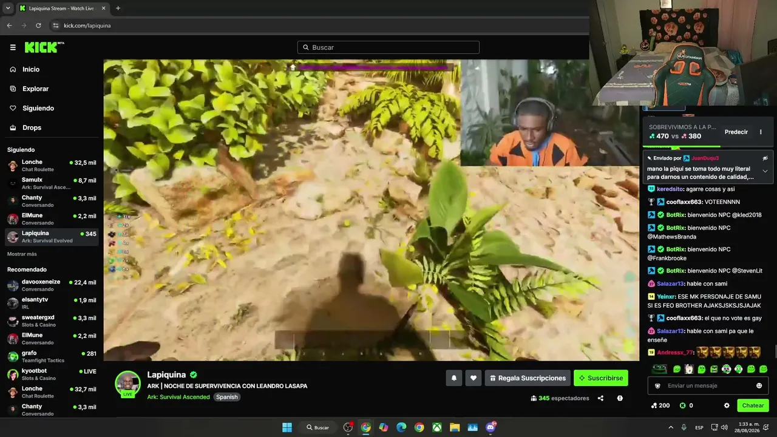Click Andressx_77 username in chat

[675, 352]
